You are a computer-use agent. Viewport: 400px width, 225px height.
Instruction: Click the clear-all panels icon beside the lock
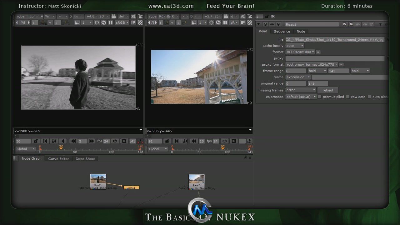[273, 17]
